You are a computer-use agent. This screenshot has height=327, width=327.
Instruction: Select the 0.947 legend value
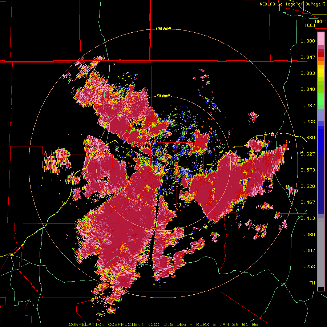(308, 57)
